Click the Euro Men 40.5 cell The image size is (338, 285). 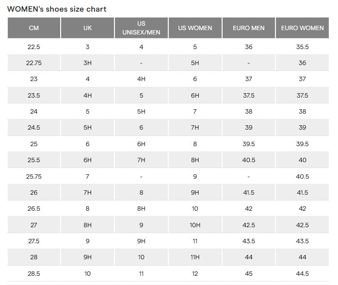click(249, 160)
